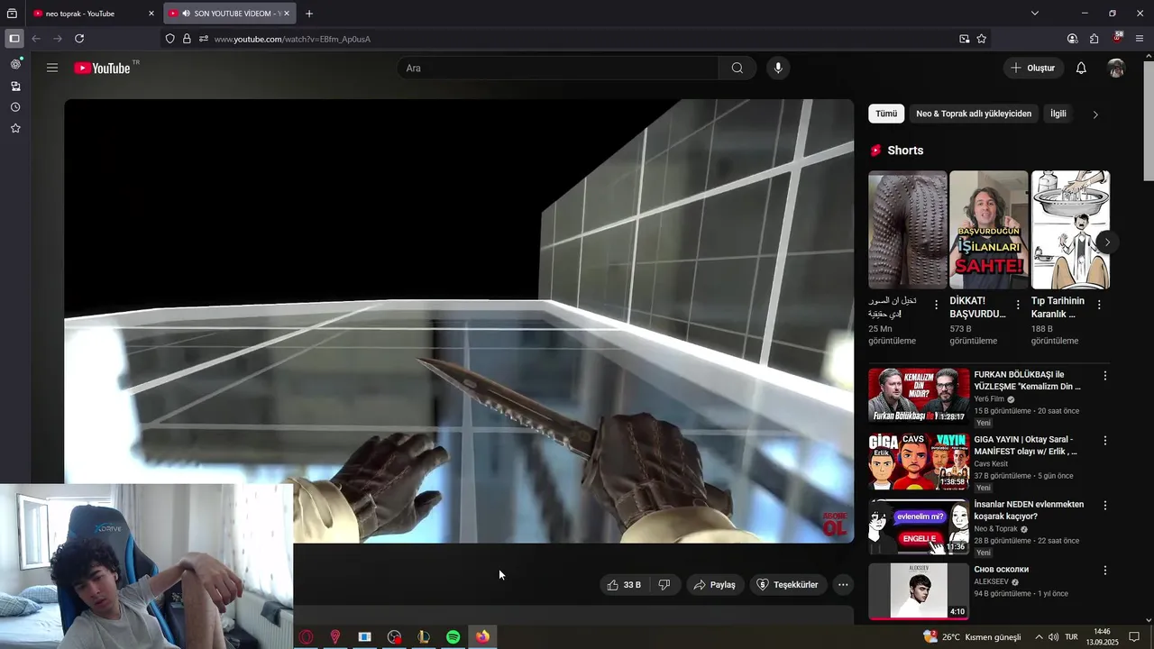Open picture-in-picture icon in address bar
1154x649 pixels.
(964, 39)
